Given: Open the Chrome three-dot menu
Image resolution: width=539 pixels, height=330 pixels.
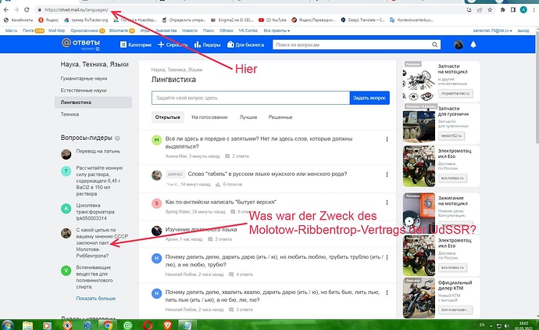Looking at the screenshot, I should click(534, 9).
